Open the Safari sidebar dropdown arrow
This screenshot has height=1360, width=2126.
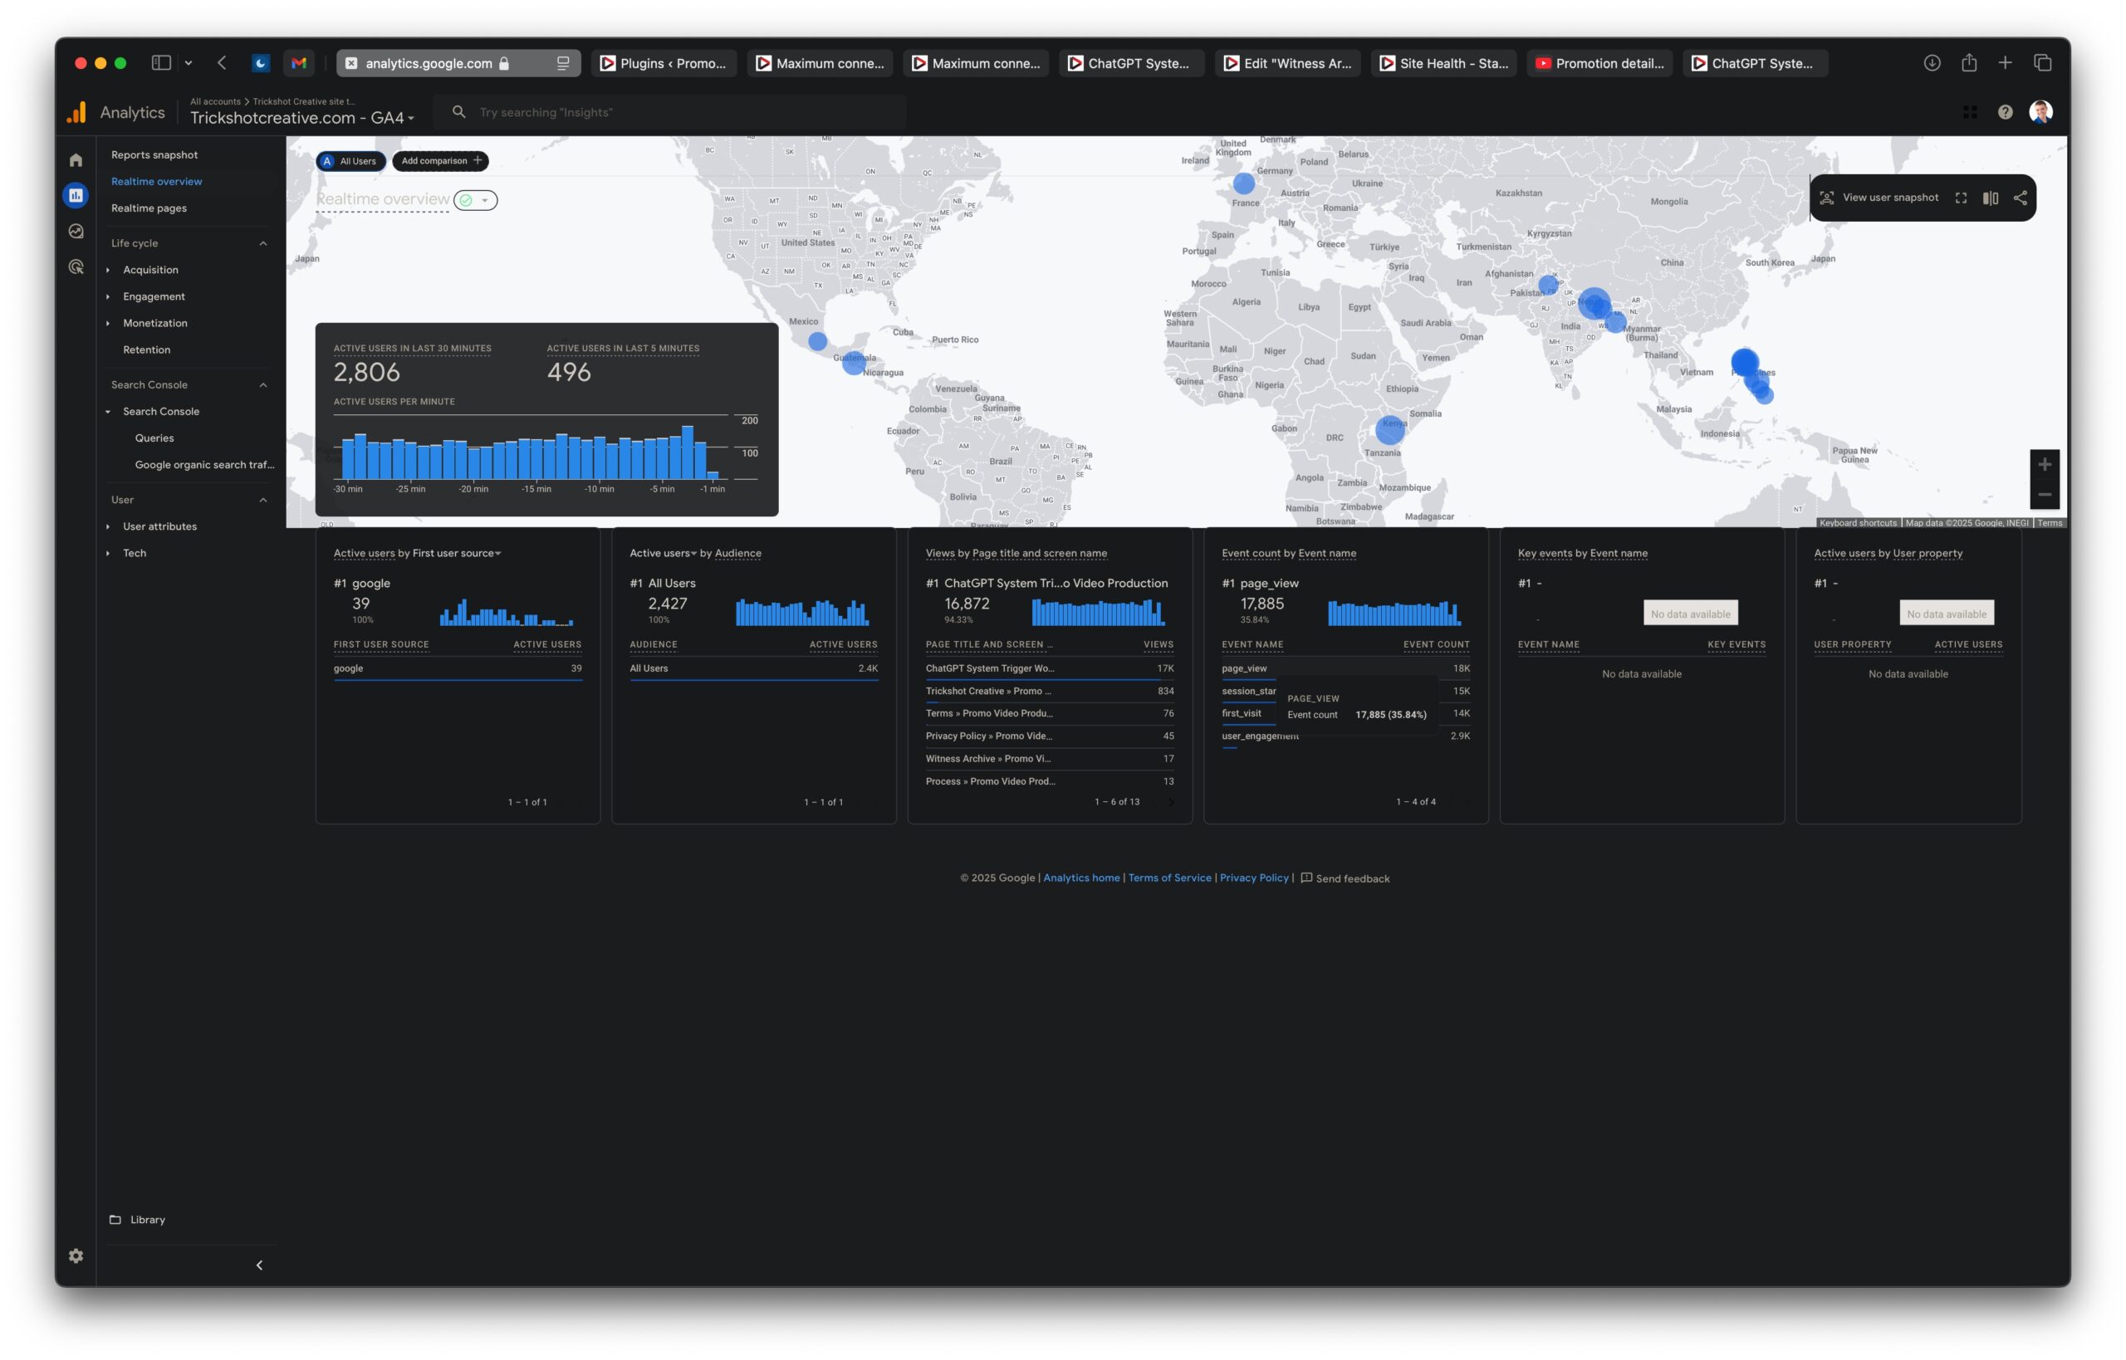click(x=189, y=63)
